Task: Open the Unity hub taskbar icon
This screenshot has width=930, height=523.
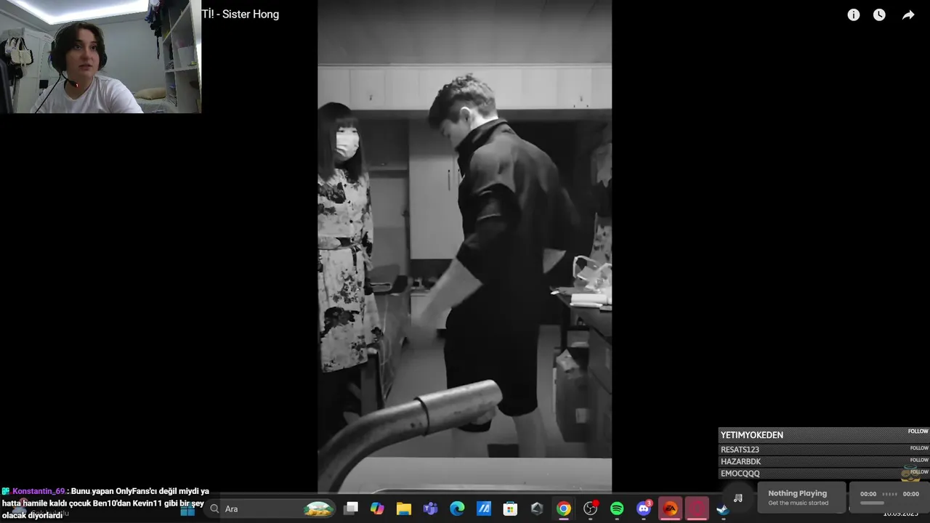Action: tap(537, 508)
